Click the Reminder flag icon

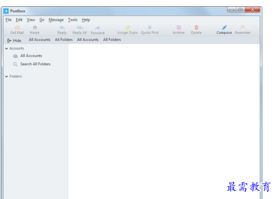pos(243,27)
